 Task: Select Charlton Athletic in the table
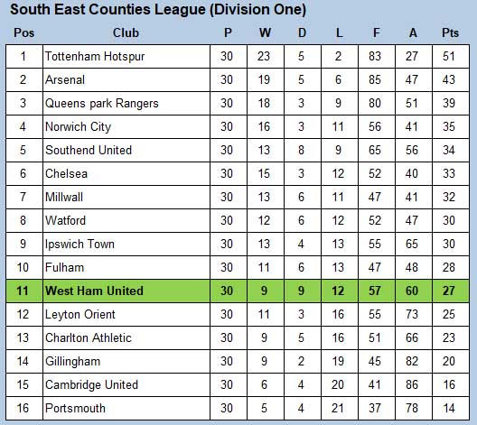(88, 337)
